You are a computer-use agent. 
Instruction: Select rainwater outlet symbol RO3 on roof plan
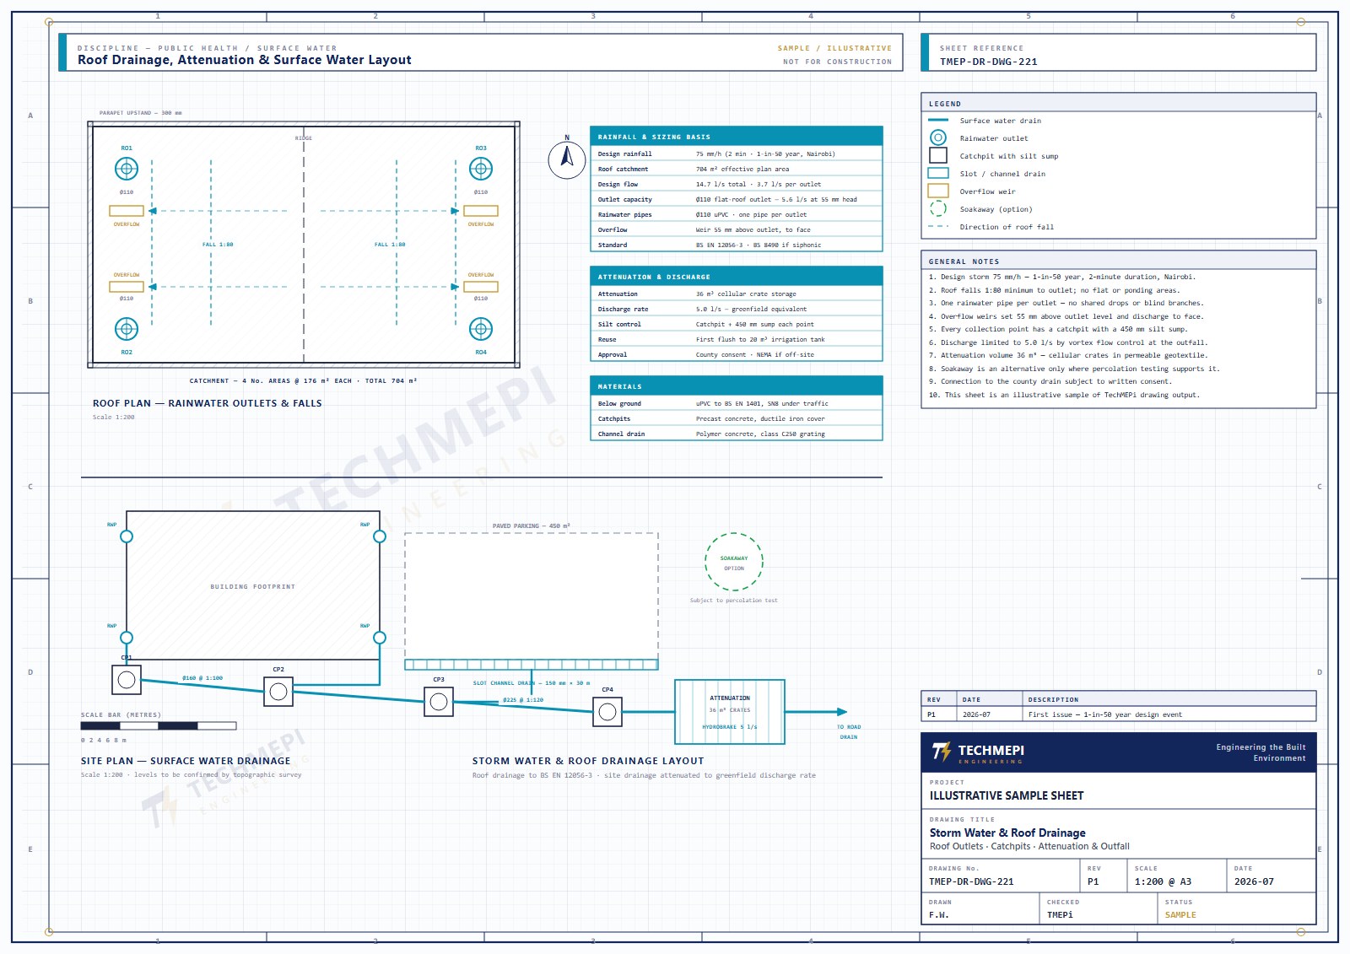(481, 169)
